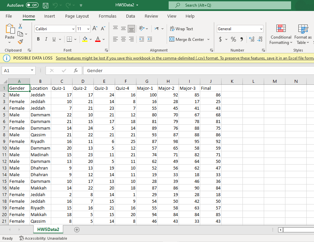Click in the Search box
The width and height of the screenshot is (314, 242).
230,5
